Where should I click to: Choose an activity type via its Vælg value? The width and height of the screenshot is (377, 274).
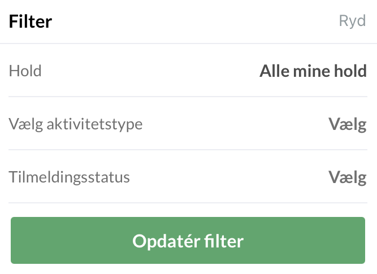coord(347,124)
